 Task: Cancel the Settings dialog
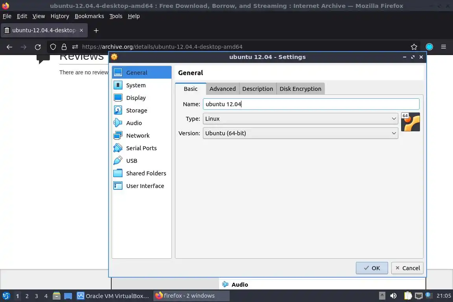click(x=407, y=268)
